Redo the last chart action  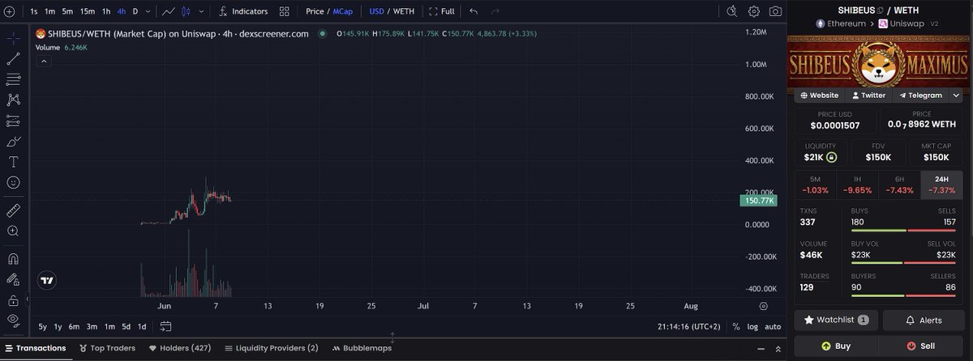pos(495,12)
